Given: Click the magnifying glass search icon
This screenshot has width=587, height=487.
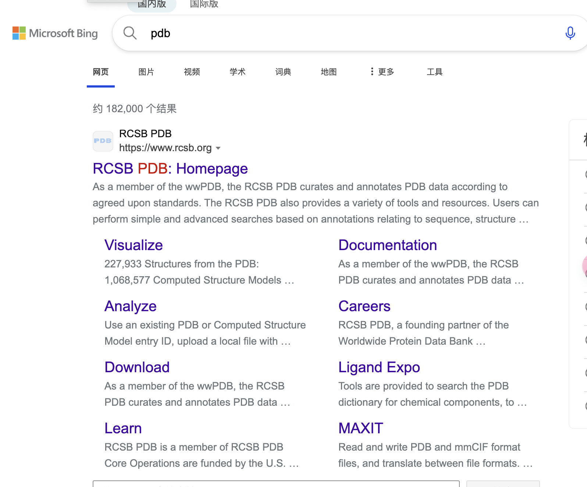Looking at the screenshot, I should pos(130,33).
